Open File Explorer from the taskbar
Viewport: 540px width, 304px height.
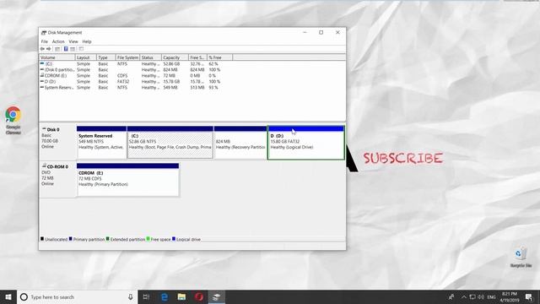[181, 296]
